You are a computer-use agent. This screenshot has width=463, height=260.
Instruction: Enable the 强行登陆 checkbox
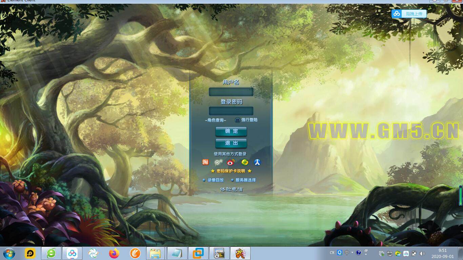click(238, 120)
